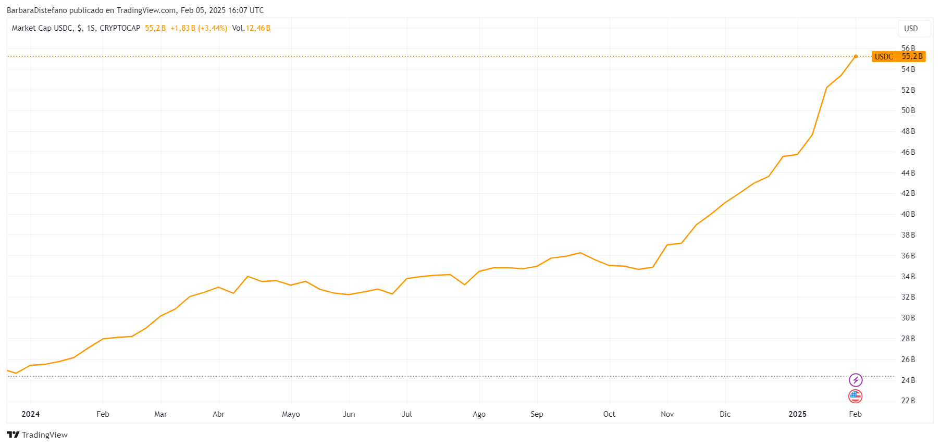Click the 2025 label on time axis

pyautogui.click(x=797, y=414)
